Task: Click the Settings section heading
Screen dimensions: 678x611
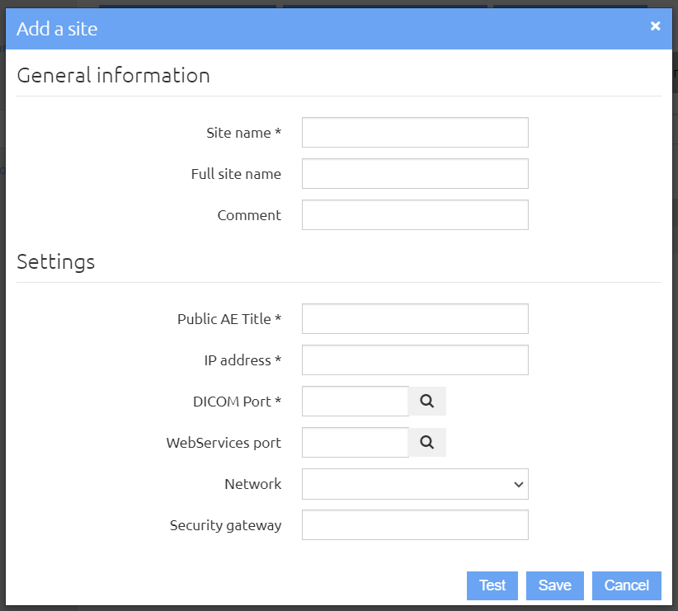Action: click(x=56, y=262)
